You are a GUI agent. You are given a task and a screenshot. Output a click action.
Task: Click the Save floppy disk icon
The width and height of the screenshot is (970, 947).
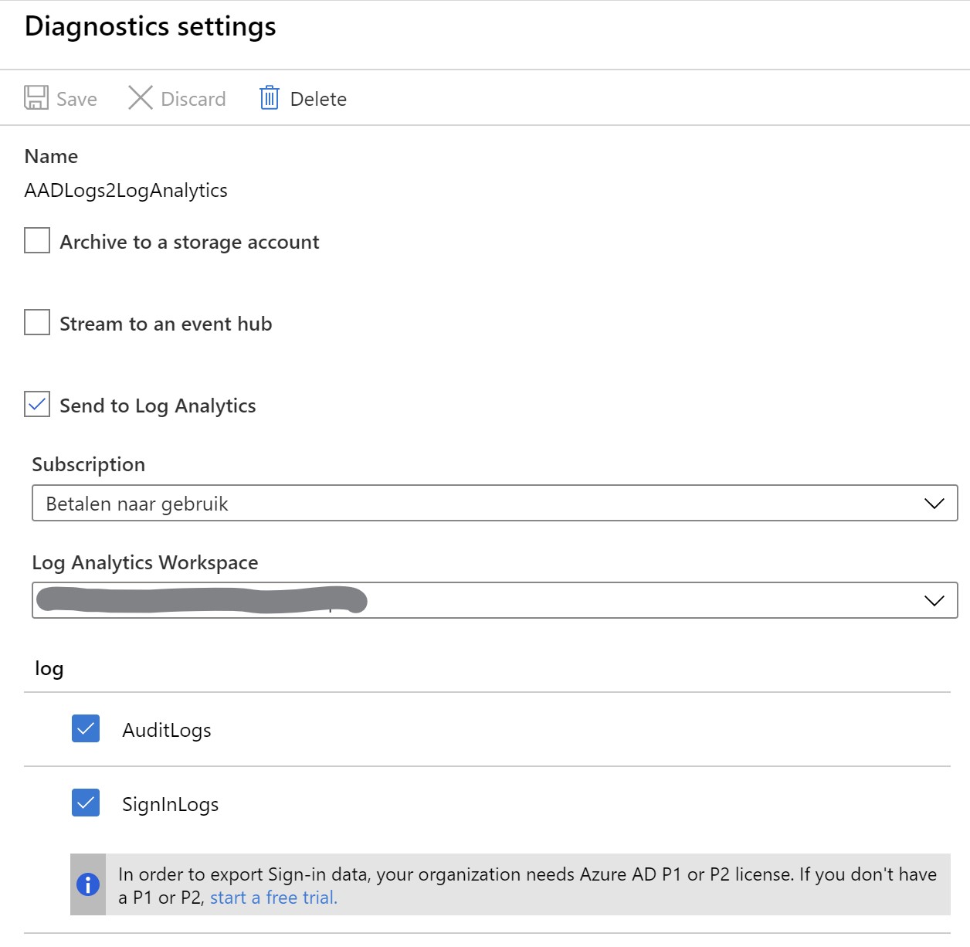pos(36,98)
